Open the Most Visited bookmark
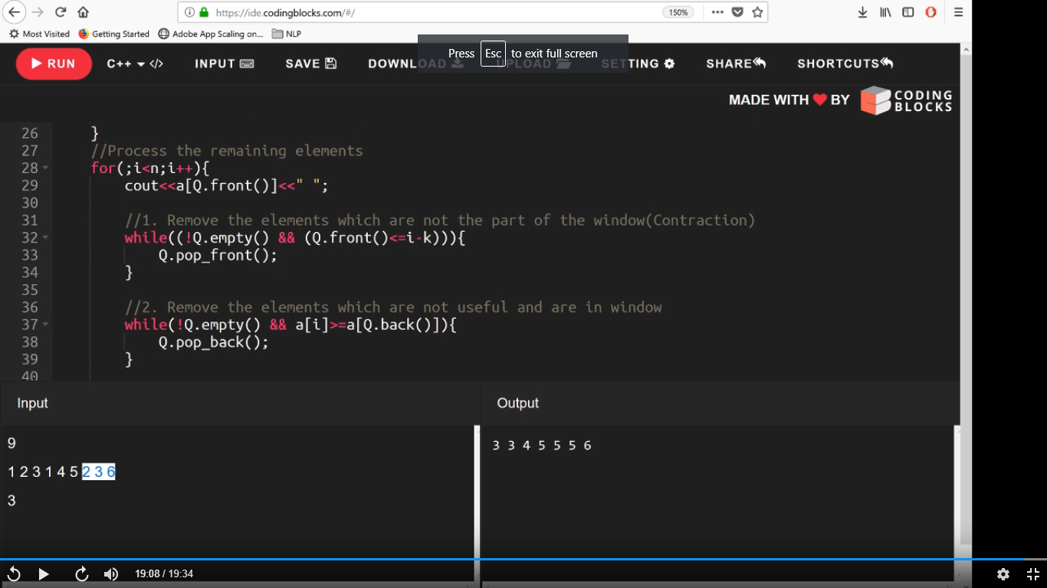The width and height of the screenshot is (1047, 588). point(39,34)
